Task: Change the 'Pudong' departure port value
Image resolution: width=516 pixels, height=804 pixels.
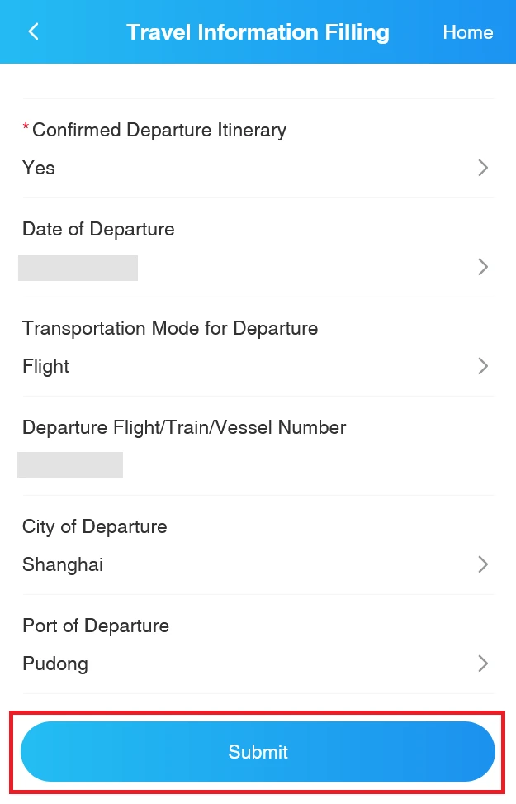Action: (55, 664)
